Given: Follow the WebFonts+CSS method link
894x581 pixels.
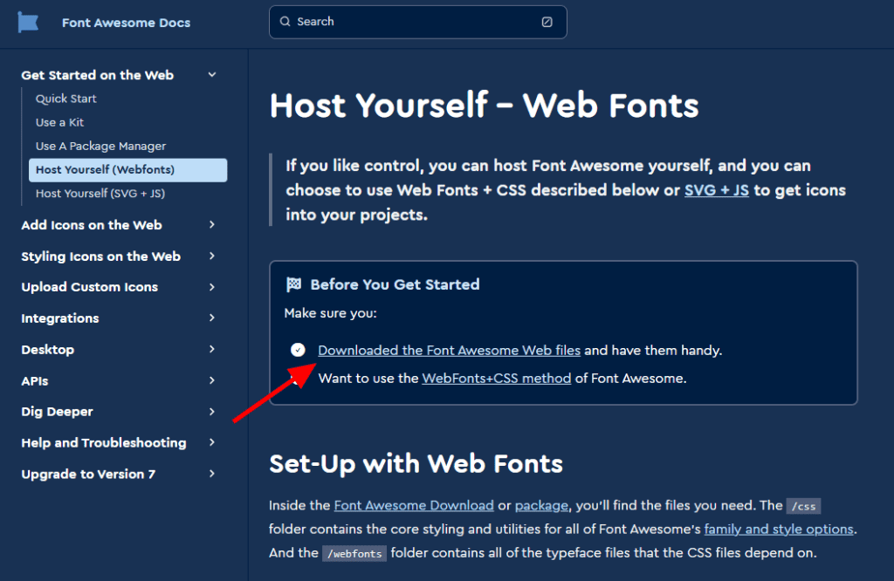Looking at the screenshot, I should [x=496, y=378].
